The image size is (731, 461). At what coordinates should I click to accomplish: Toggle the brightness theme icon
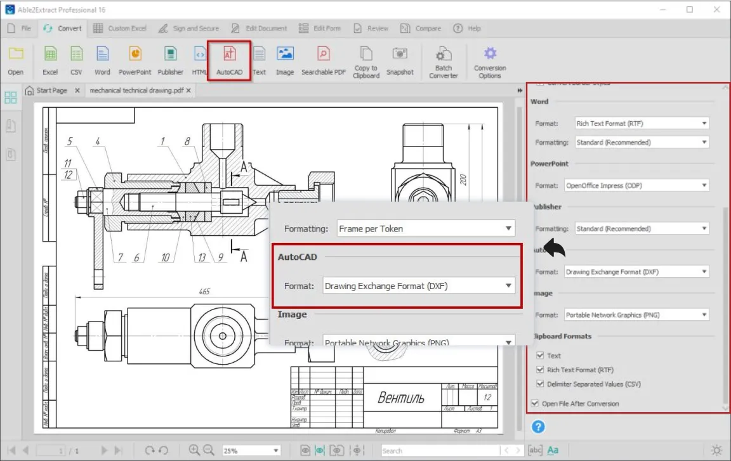(x=716, y=450)
